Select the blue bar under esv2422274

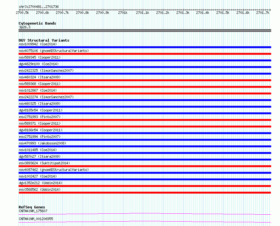tap(145, 100)
